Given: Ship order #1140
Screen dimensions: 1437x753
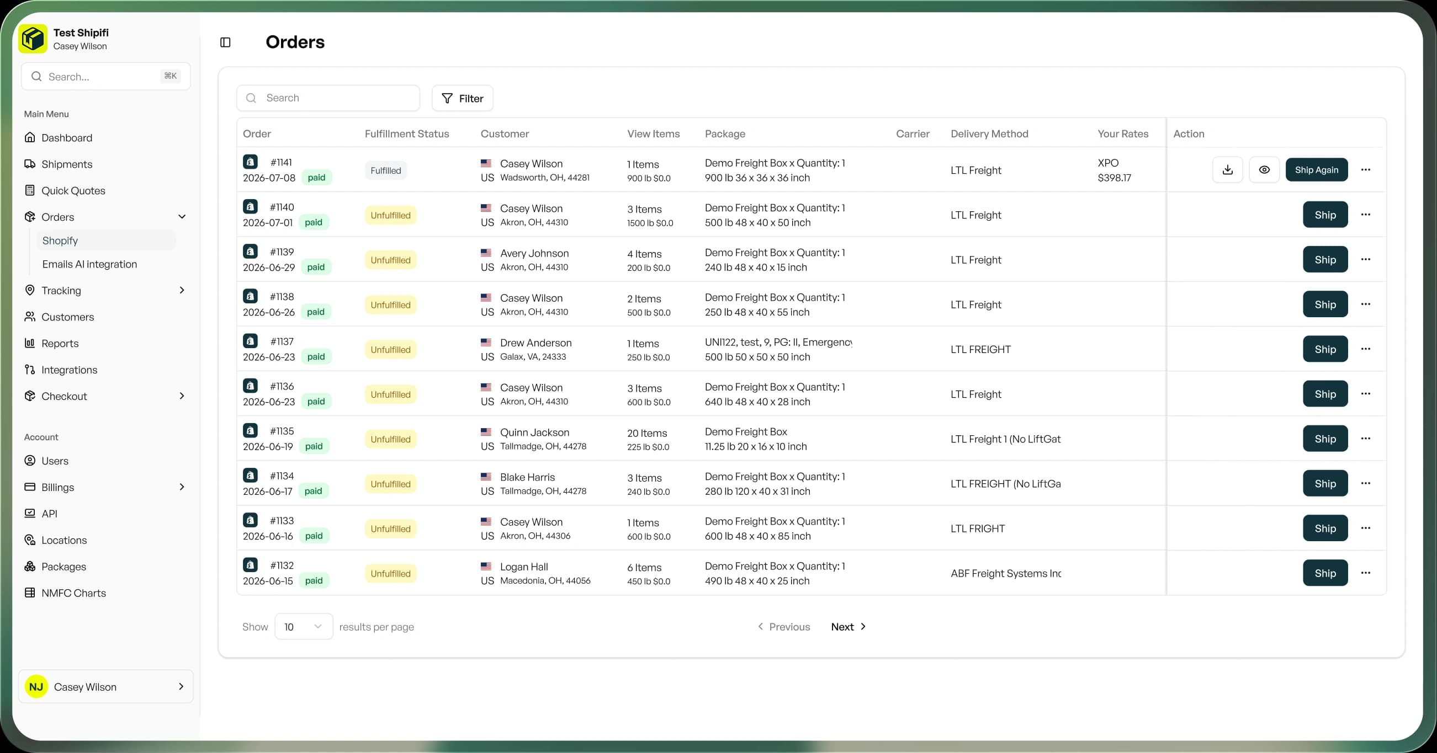Looking at the screenshot, I should point(1325,215).
